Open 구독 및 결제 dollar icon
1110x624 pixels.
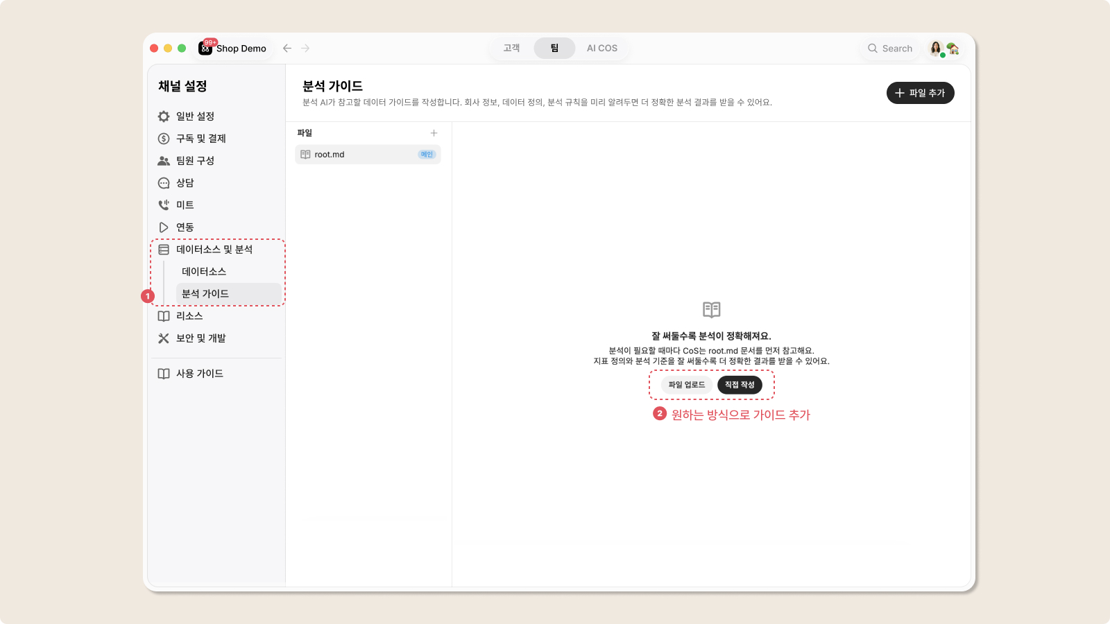pyautogui.click(x=164, y=139)
